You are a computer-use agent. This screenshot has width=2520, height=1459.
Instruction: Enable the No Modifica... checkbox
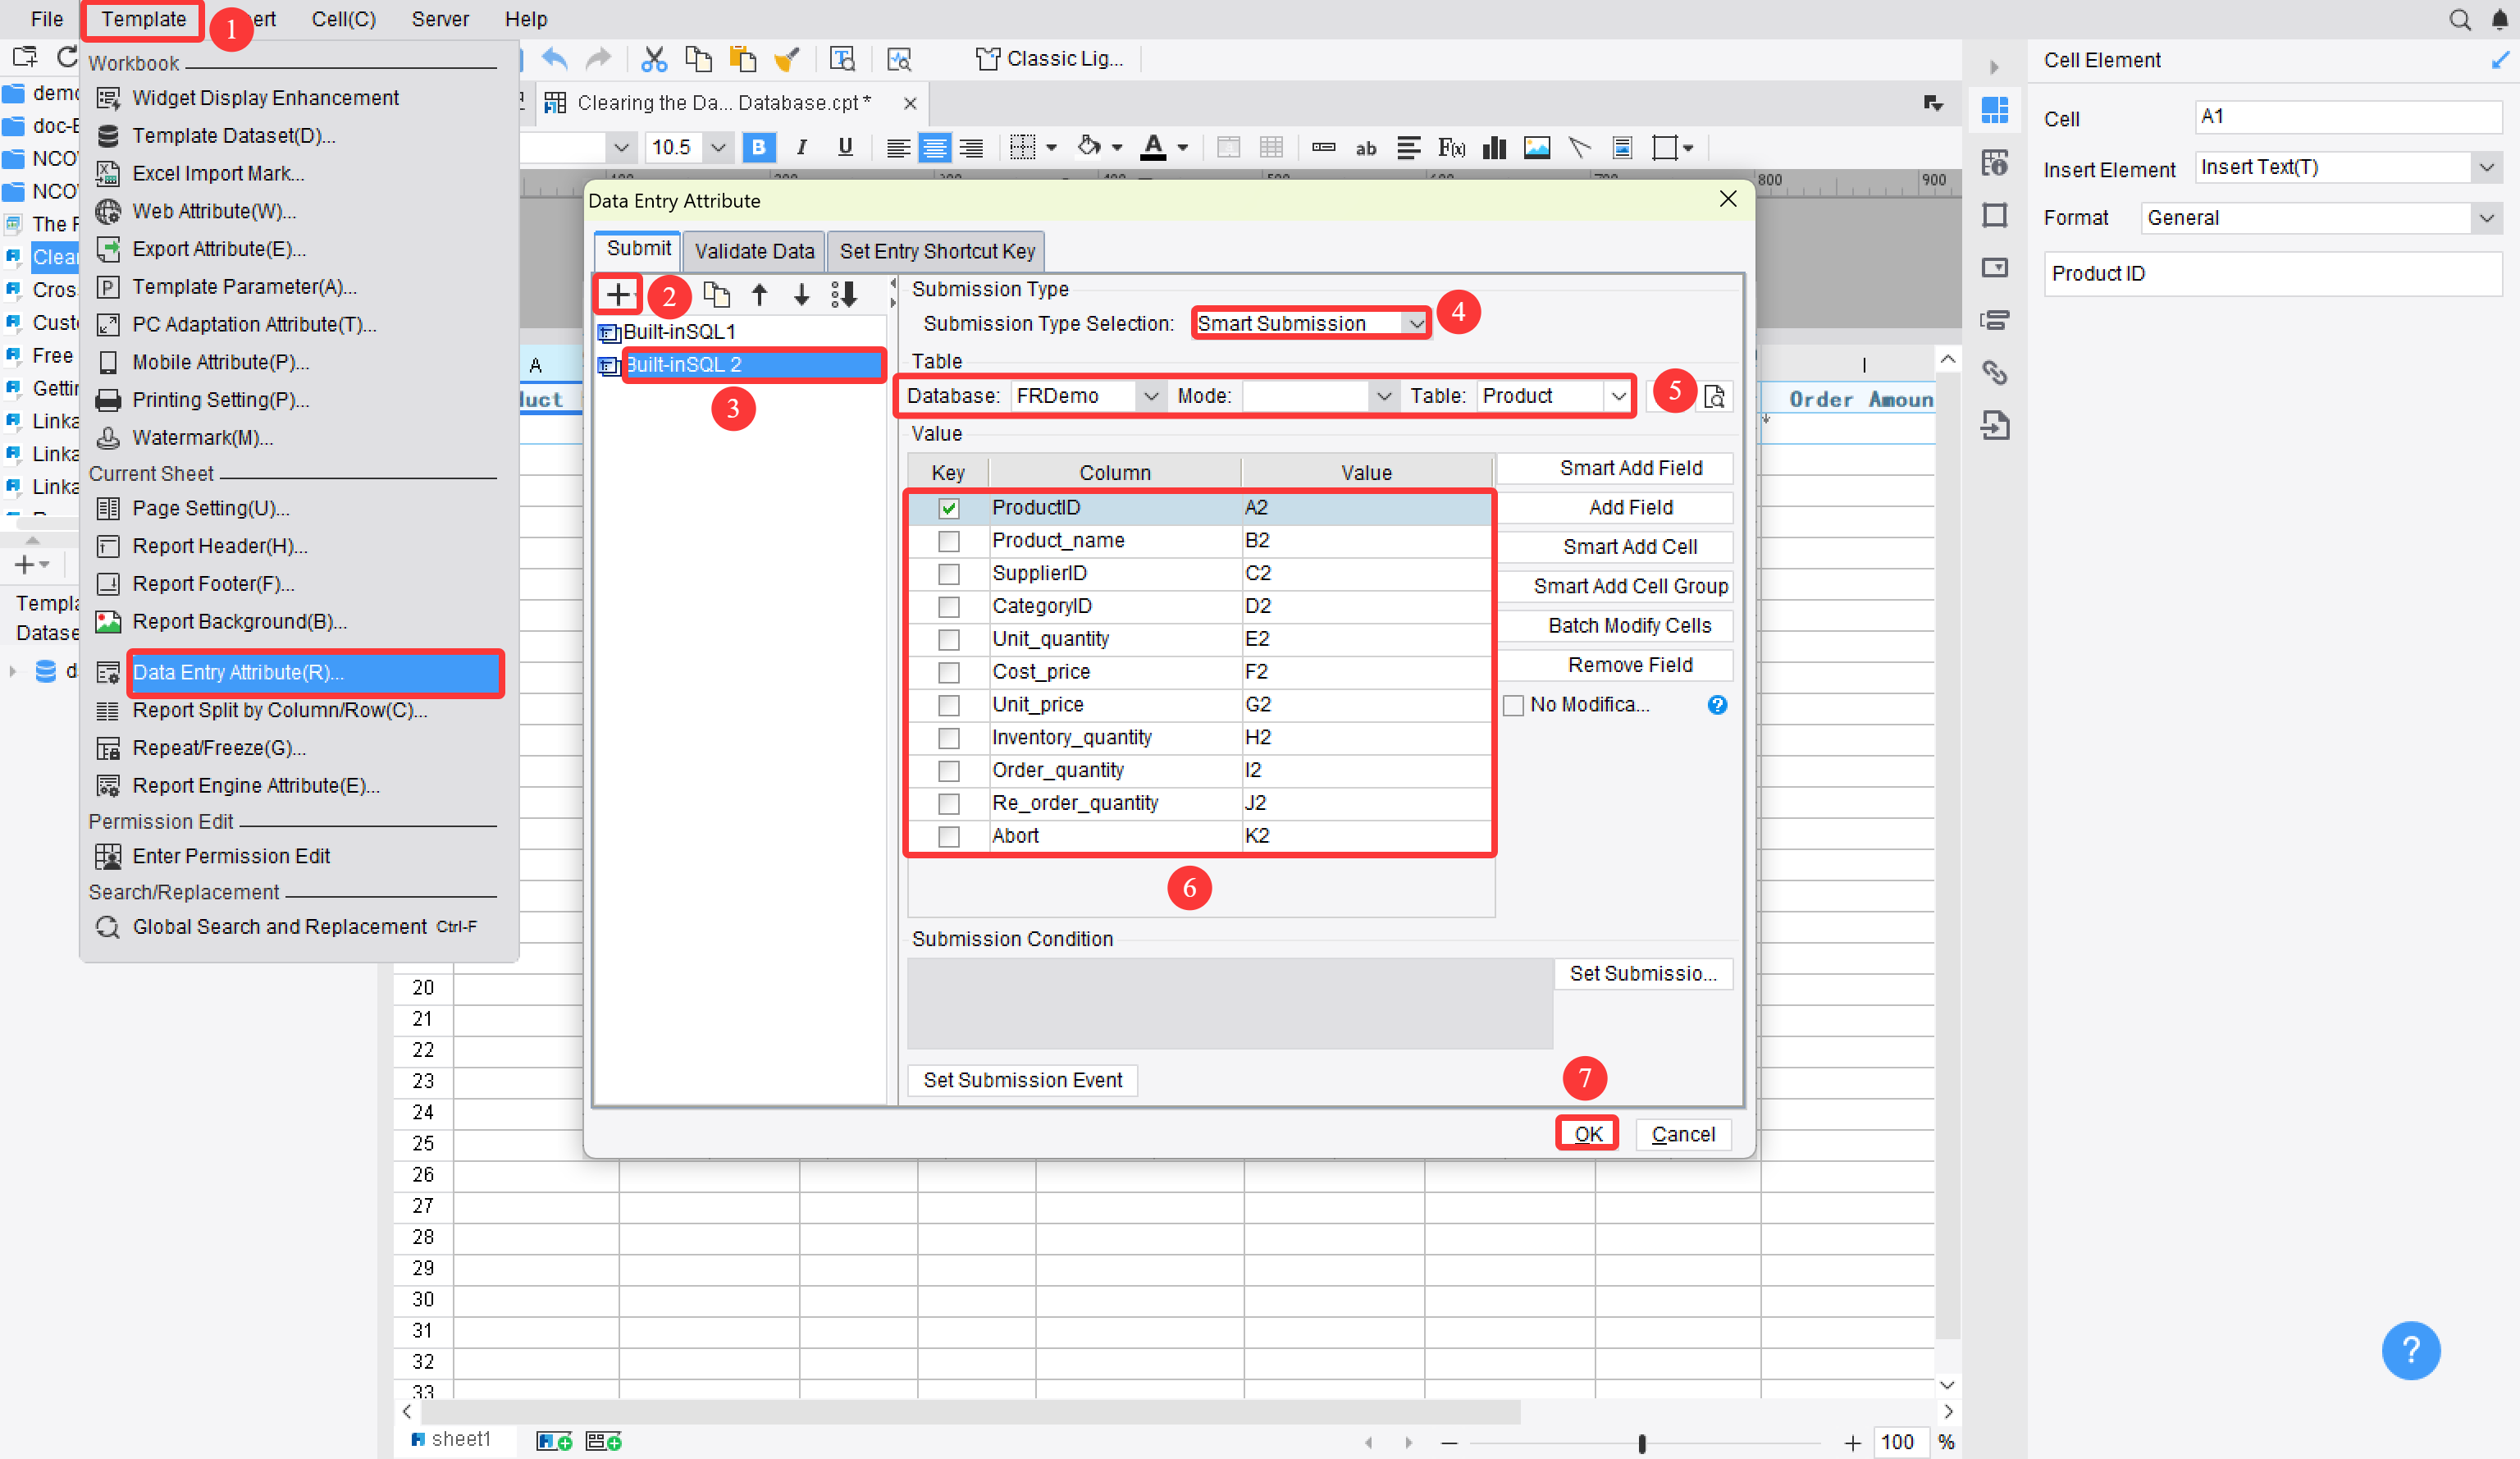[x=1514, y=705]
